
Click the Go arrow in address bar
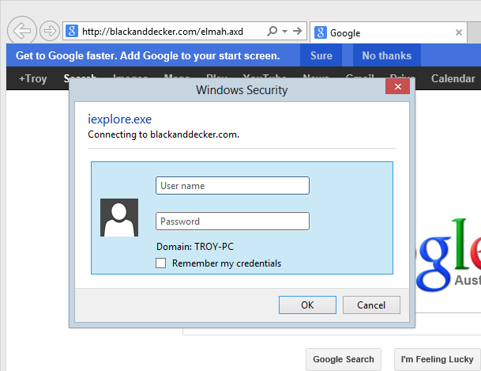click(x=297, y=31)
